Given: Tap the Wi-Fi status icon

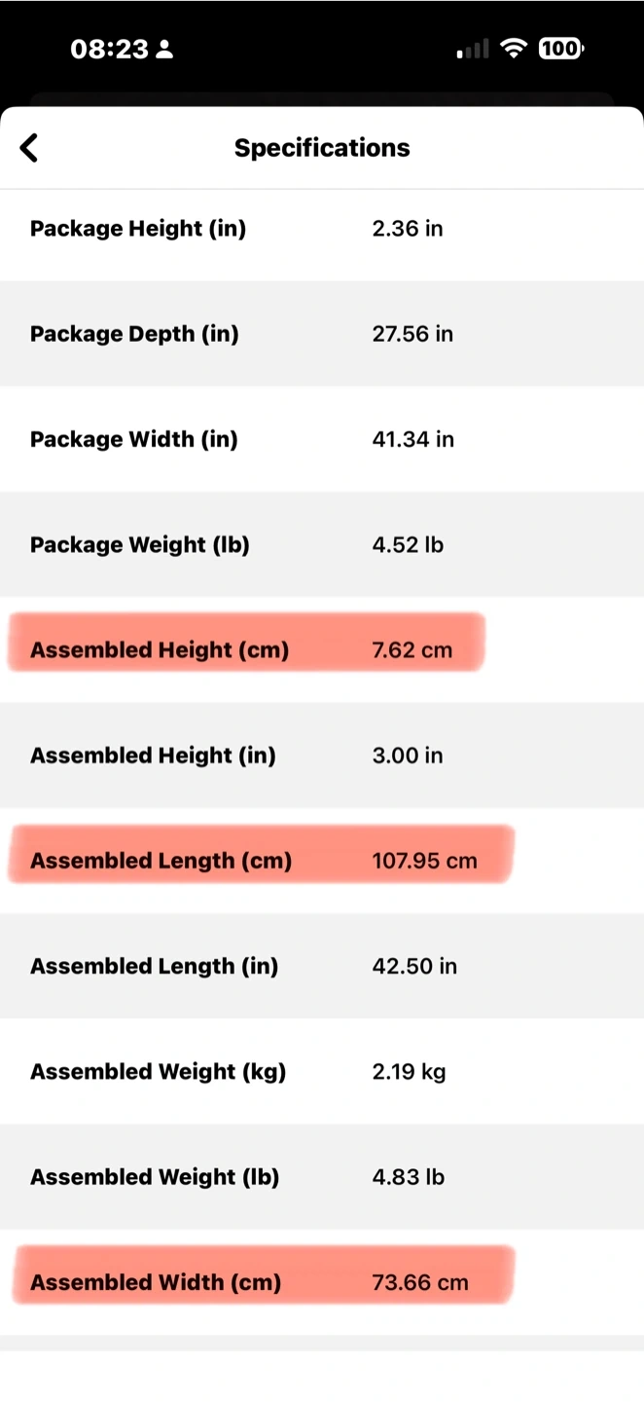Looking at the screenshot, I should tap(512, 49).
